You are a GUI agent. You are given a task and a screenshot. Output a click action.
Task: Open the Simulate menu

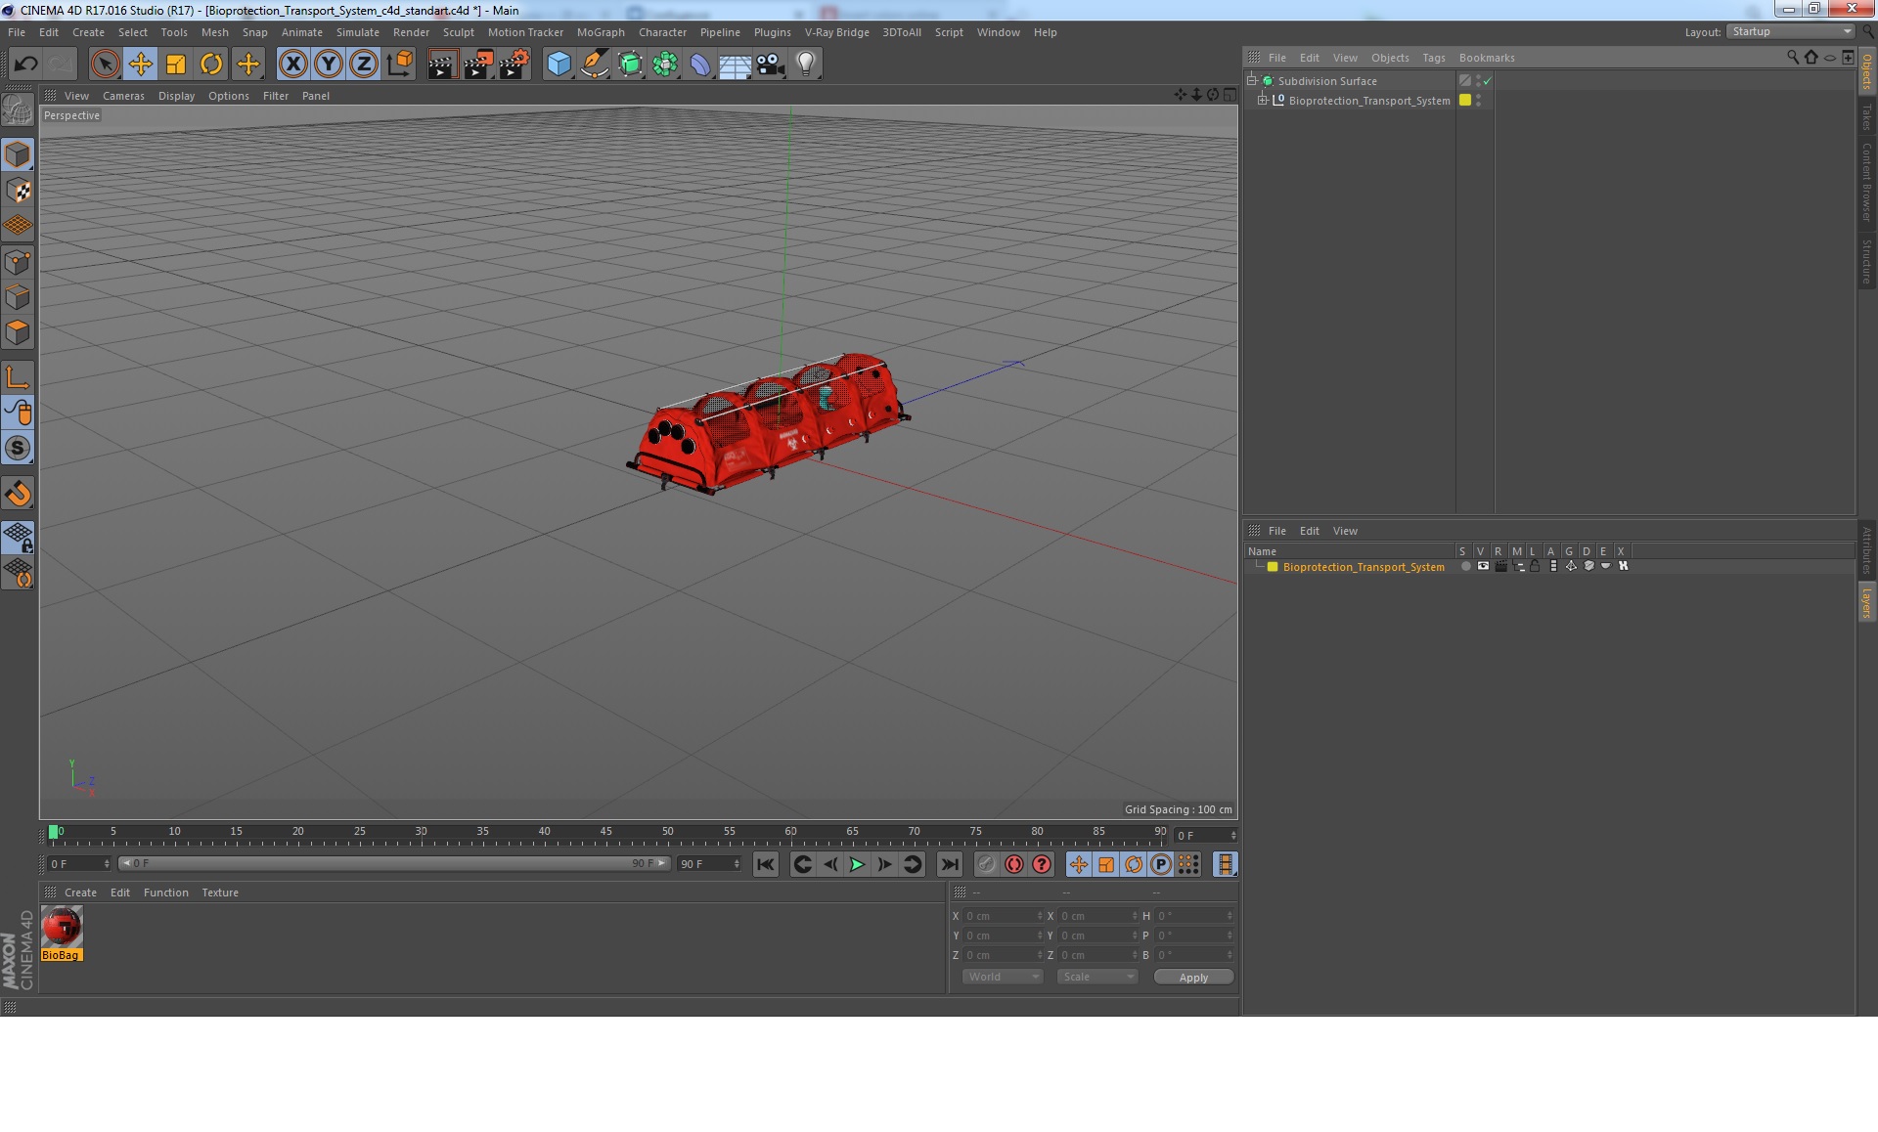(x=358, y=32)
